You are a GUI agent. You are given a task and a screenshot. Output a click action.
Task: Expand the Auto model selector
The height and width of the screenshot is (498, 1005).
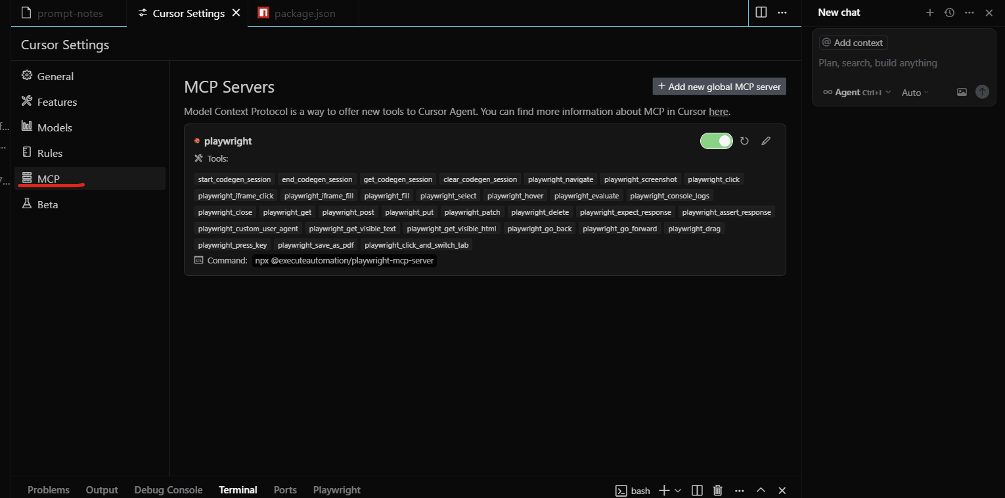pos(915,93)
